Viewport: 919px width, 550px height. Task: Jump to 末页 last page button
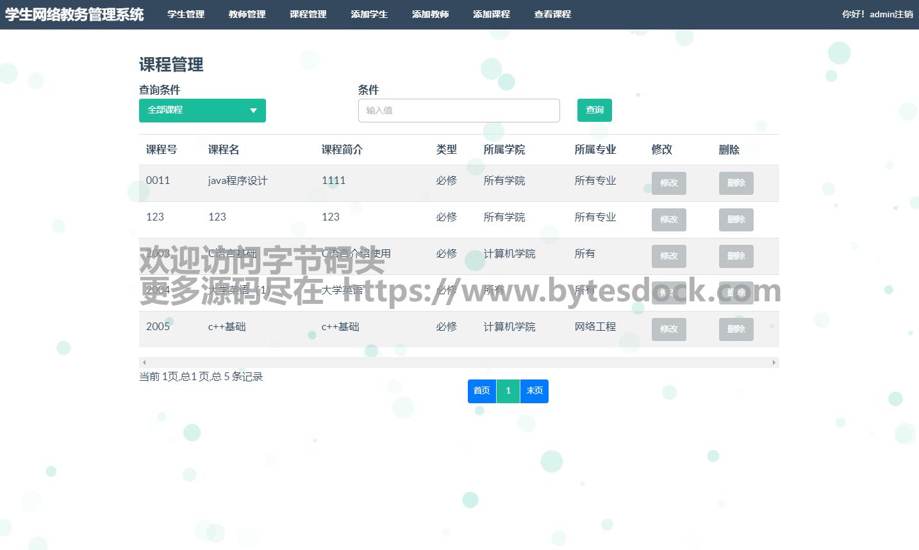tap(534, 391)
